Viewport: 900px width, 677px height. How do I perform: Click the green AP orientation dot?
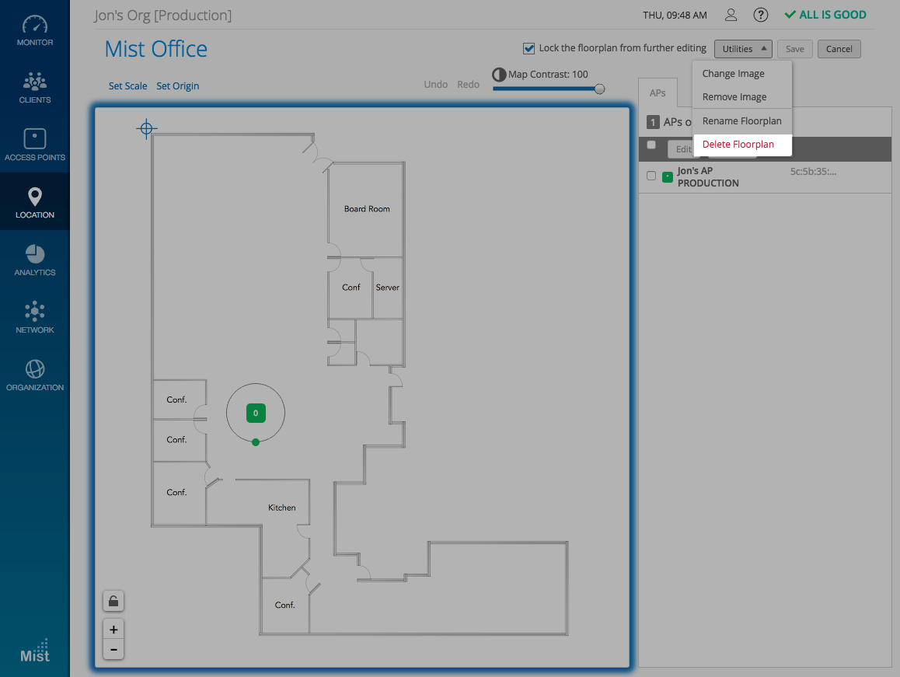[x=256, y=442]
